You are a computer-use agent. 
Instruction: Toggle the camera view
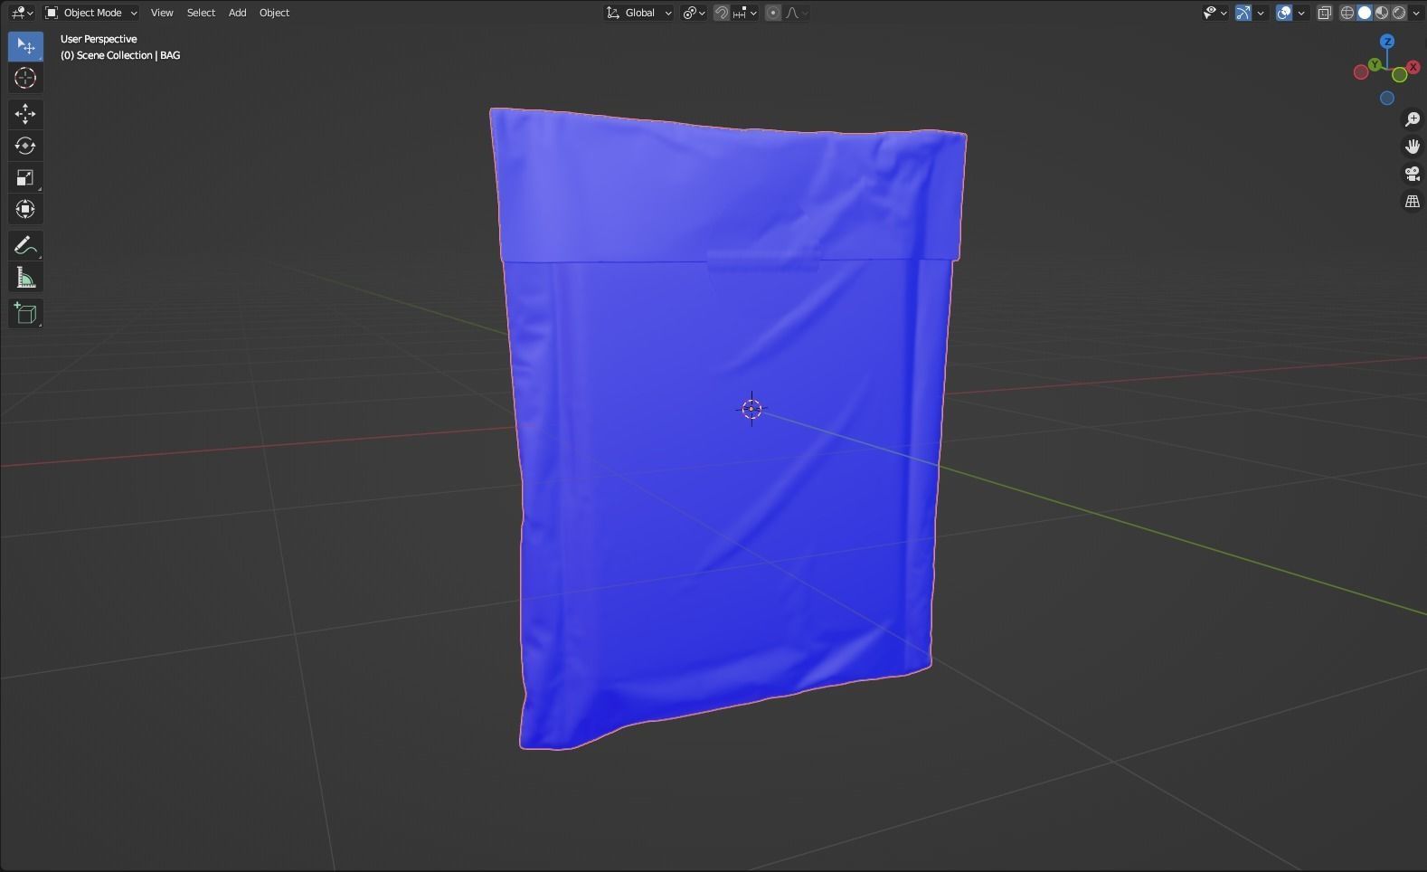(1413, 174)
